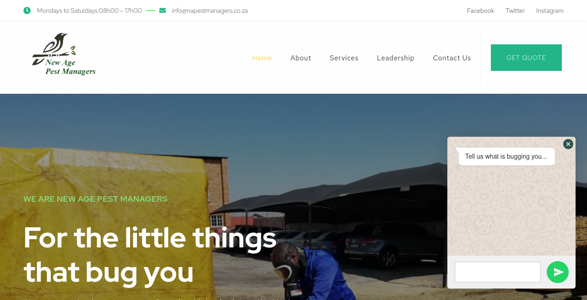Click the green envelope email icon

(x=163, y=11)
